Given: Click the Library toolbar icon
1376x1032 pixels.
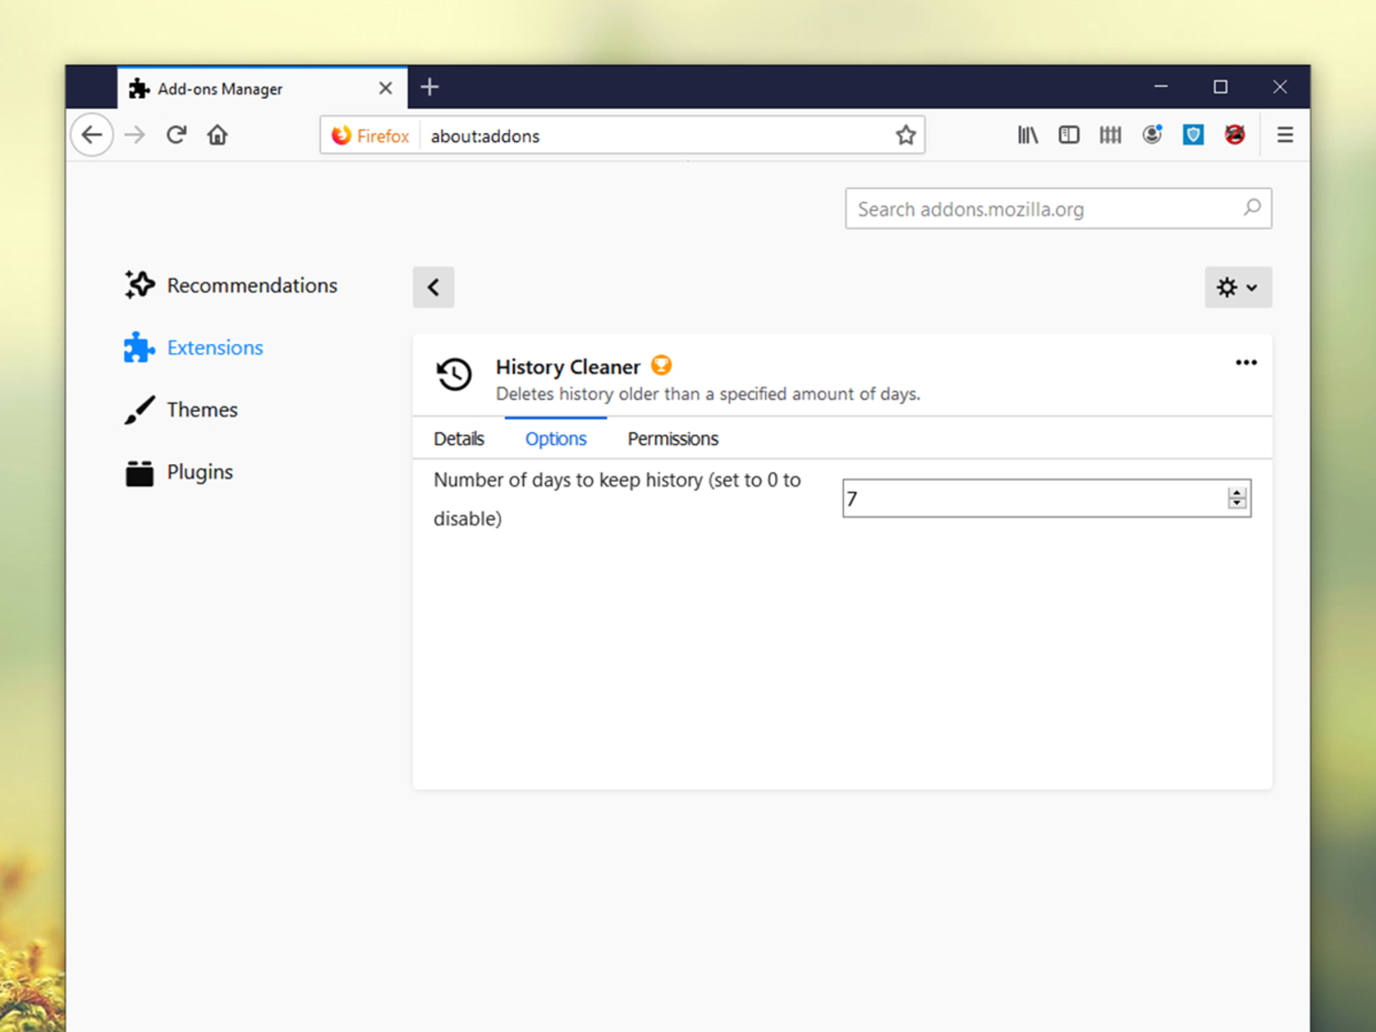Looking at the screenshot, I should tap(1027, 136).
